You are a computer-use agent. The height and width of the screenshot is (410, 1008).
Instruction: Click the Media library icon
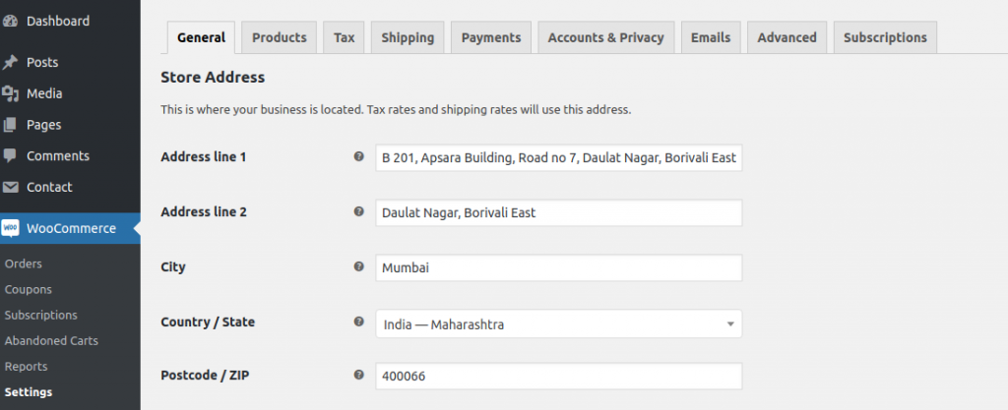[11, 93]
